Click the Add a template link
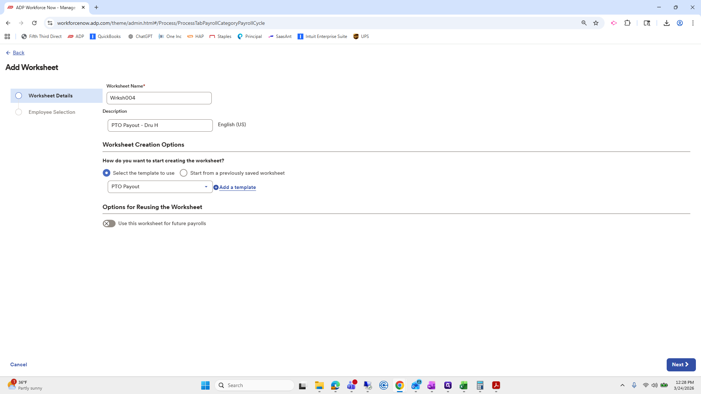The width and height of the screenshot is (701, 394). [237, 187]
